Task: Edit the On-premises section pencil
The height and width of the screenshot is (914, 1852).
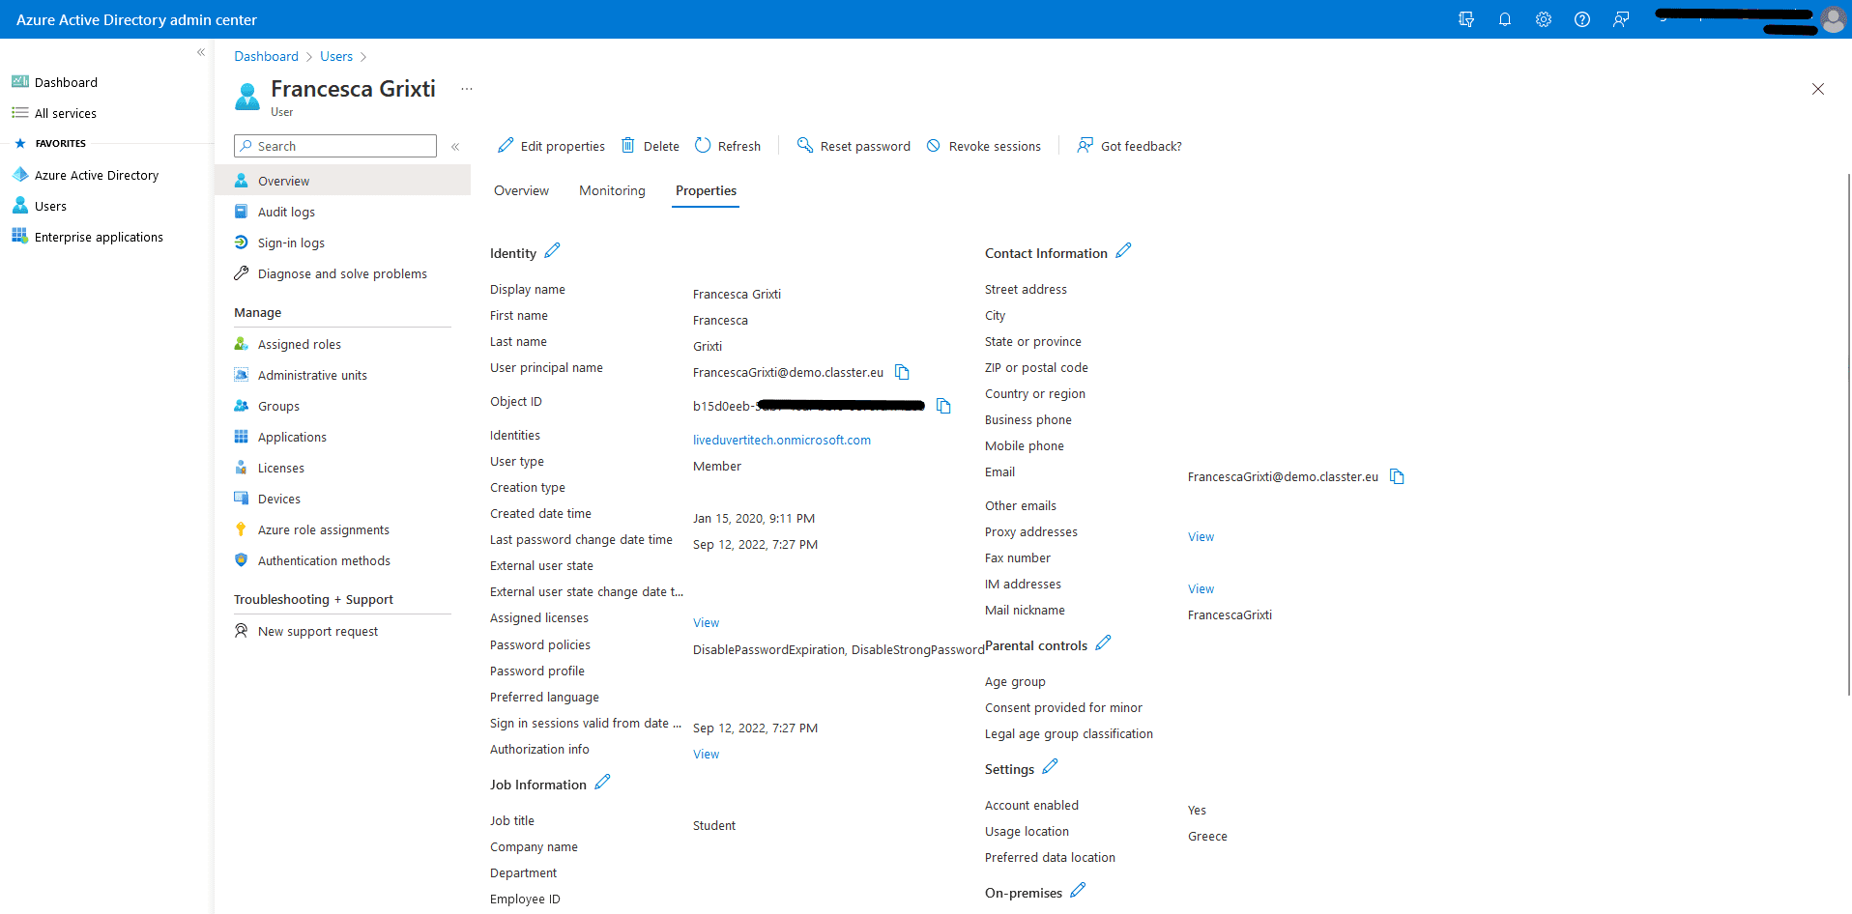Action: point(1078,891)
